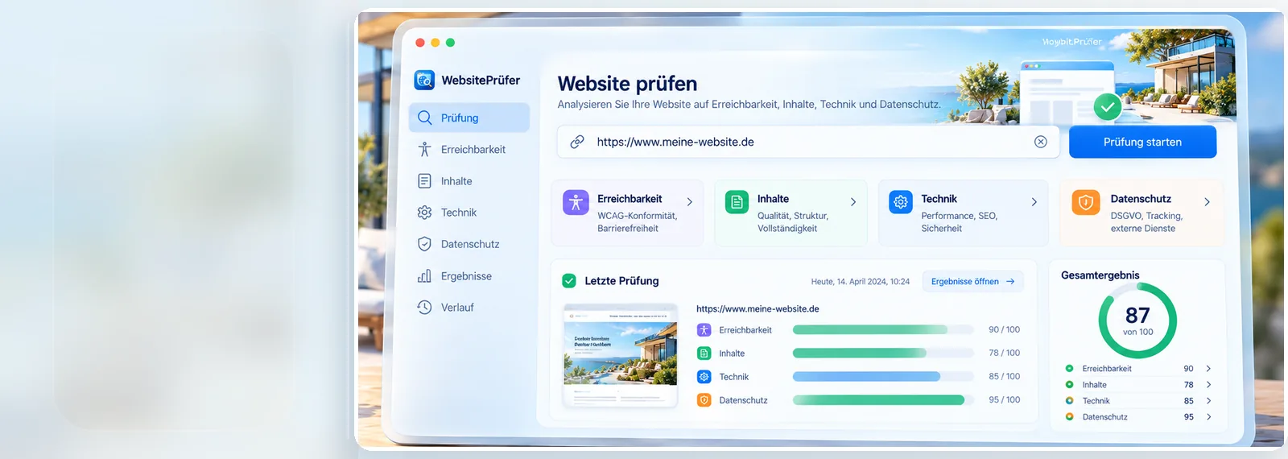Switch to Ergebnisse in the sidebar
This screenshot has height=459, width=1288.
469,276
